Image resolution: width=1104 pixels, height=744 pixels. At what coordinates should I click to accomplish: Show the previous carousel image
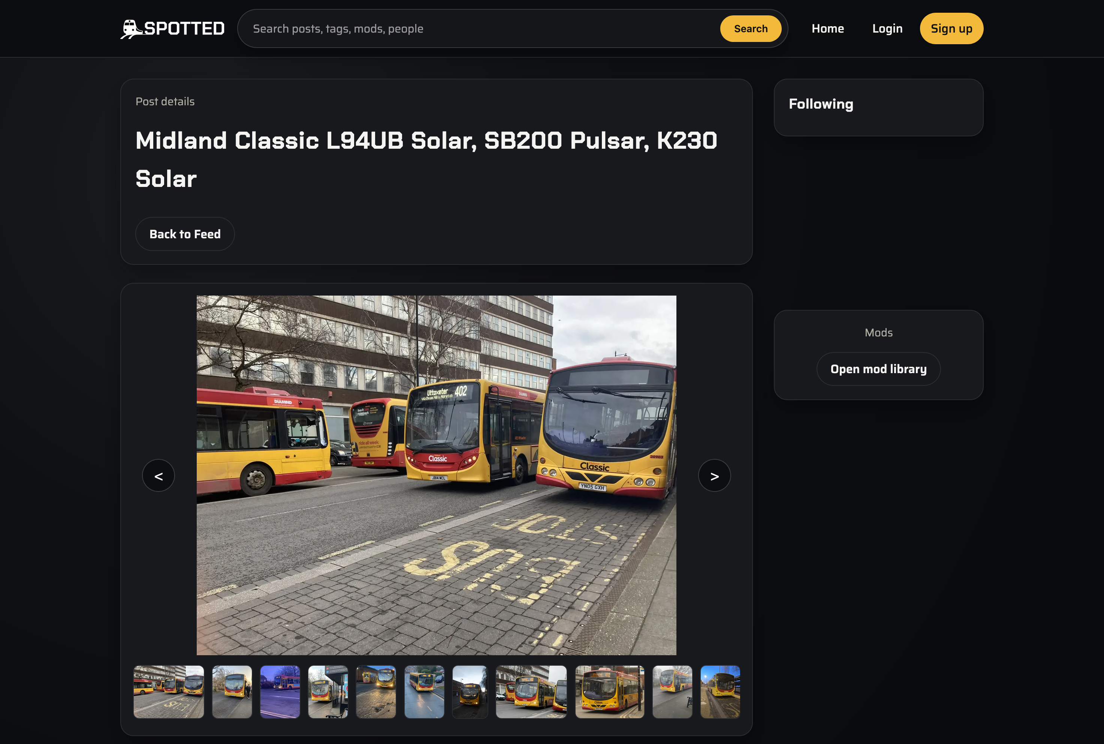click(159, 475)
